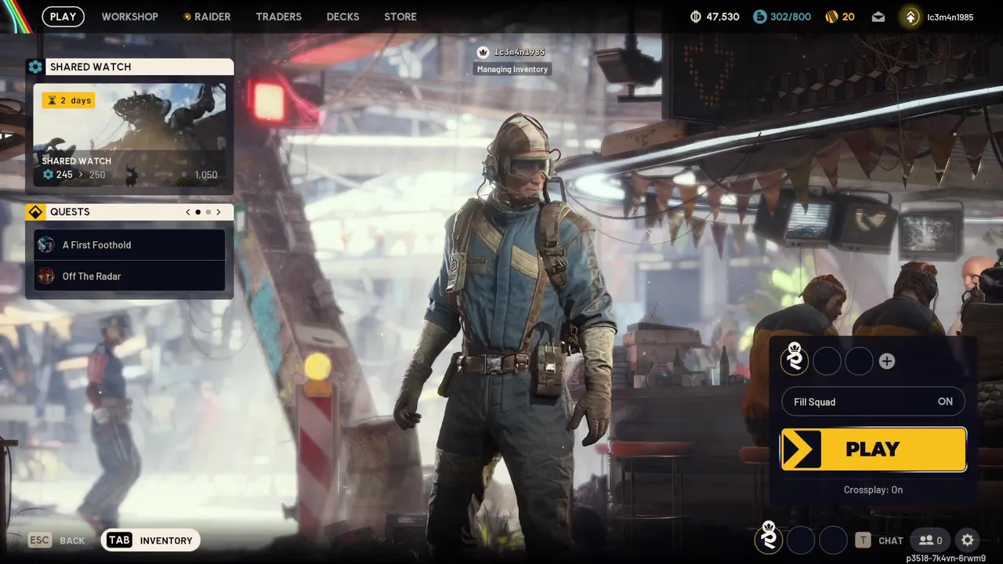The width and height of the screenshot is (1003, 564).
Task: Switch to the WORKSHOP tab
Action: coord(129,16)
